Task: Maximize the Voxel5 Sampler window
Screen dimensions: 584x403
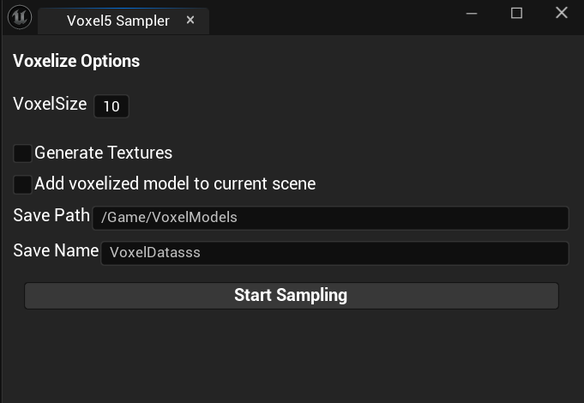Action: 516,14
